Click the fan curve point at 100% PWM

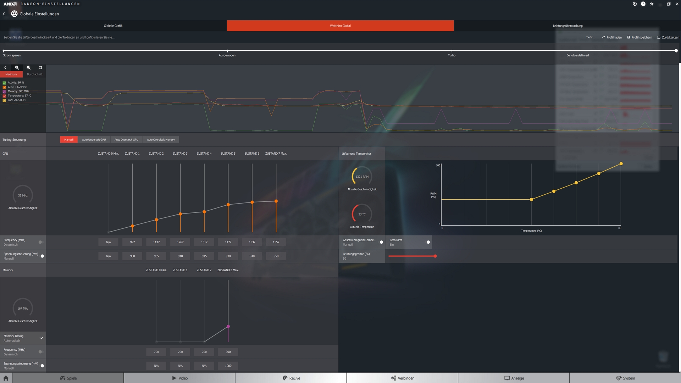[621, 163]
